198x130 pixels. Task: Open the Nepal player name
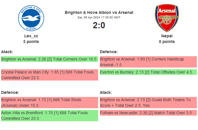click(167, 36)
